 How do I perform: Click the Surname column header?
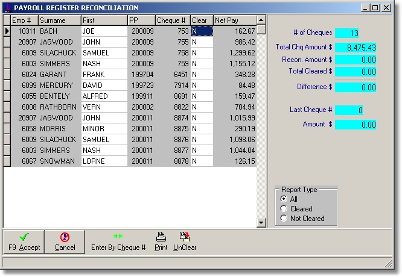(60, 20)
